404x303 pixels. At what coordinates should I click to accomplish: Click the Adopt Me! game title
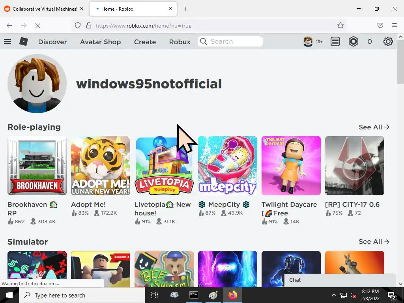click(88, 204)
